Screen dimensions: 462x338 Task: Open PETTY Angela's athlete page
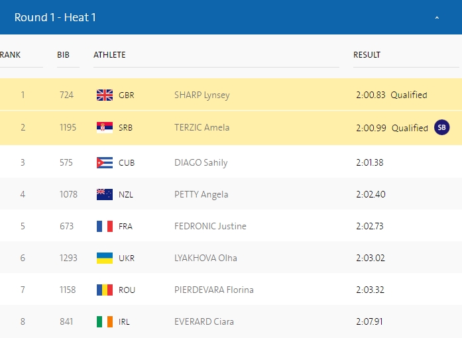(x=201, y=194)
